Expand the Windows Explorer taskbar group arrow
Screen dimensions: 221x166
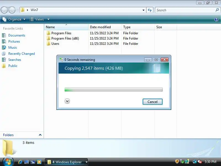pyautogui.click(x=86, y=162)
